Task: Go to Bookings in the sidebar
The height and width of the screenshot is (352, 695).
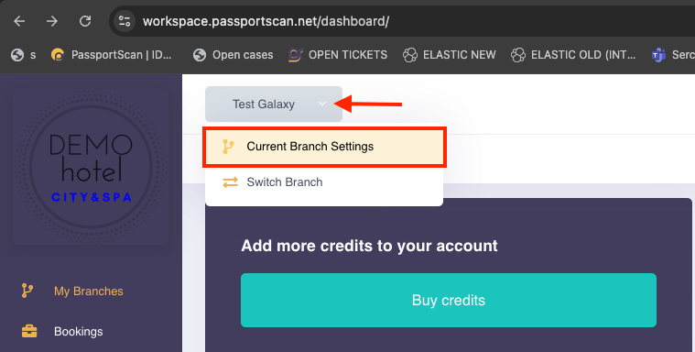Action: pyautogui.click(x=79, y=332)
